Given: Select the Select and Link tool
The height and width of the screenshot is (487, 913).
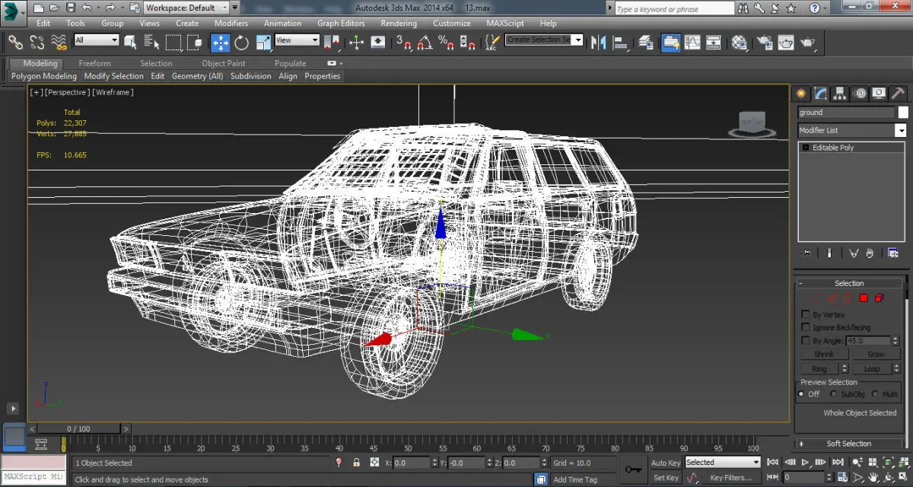Looking at the screenshot, I should [15, 42].
